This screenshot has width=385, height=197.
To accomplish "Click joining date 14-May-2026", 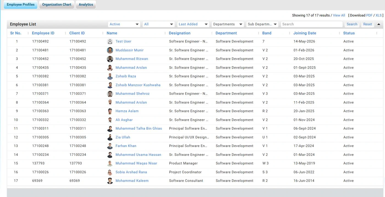I will click(x=304, y=41).
